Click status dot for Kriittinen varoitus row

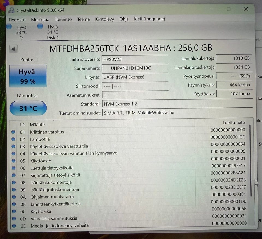coord(13,132)
